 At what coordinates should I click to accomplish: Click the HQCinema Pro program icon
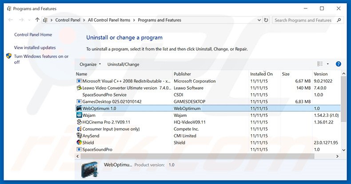[x=79, y=122]
